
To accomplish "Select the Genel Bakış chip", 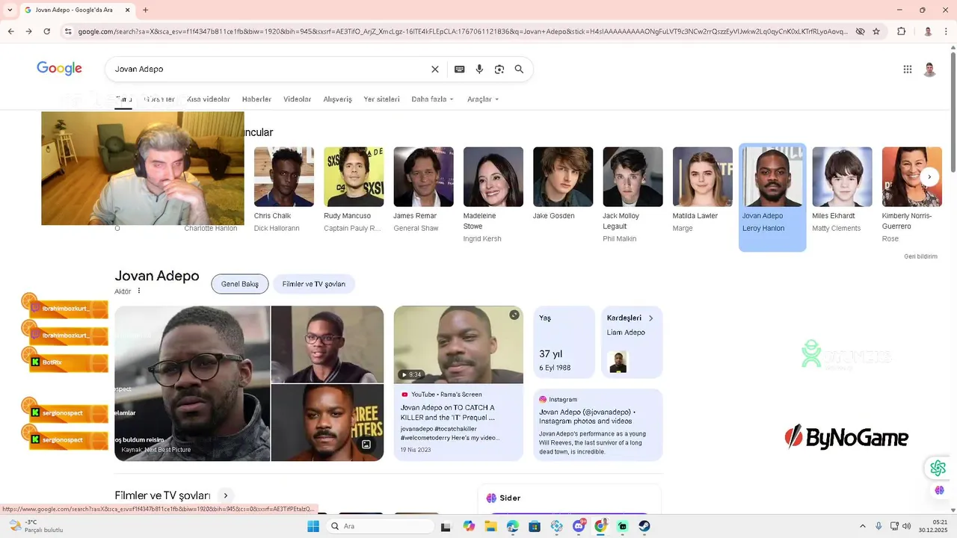I will point(239,284).
